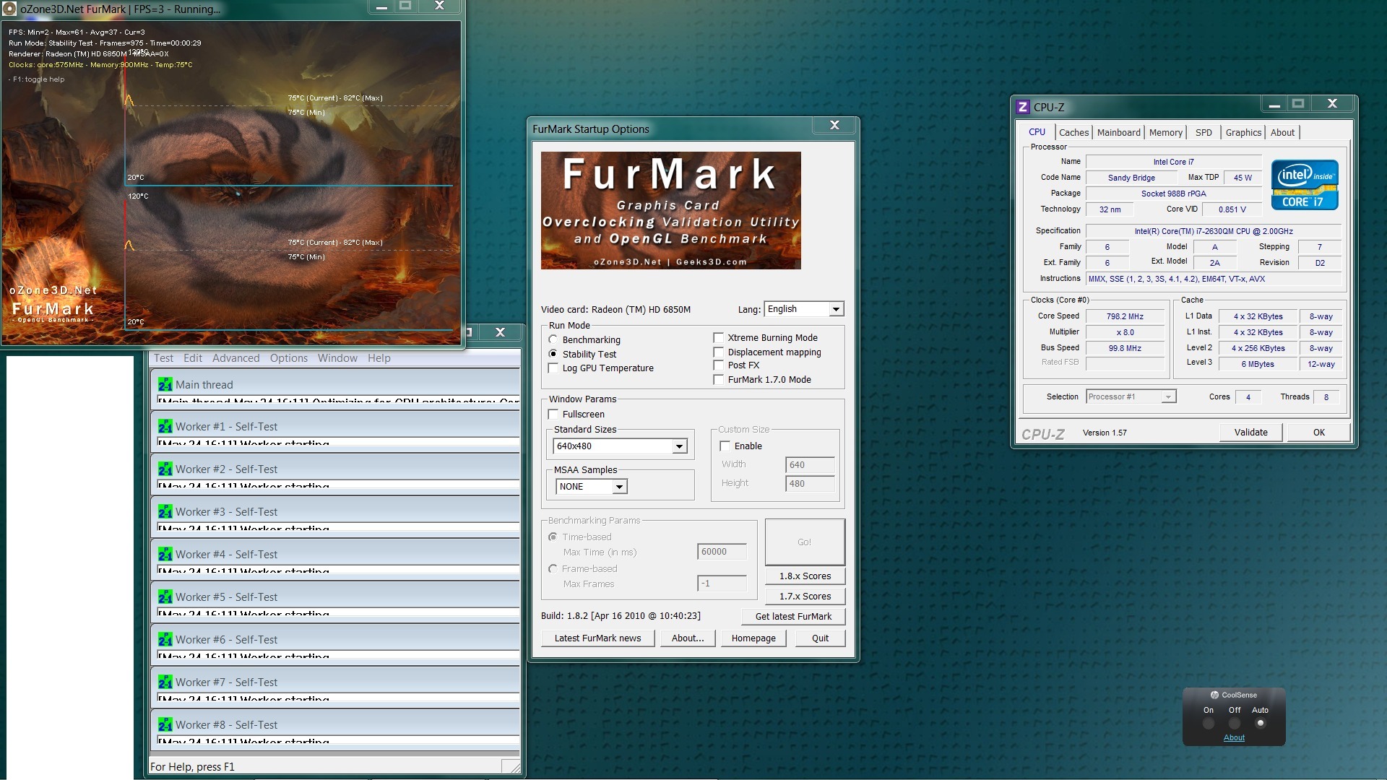Screen dimensions: 1387x780
Task: Click the Worker #6 Self-Test icon
Action: (x=165, y=639)
